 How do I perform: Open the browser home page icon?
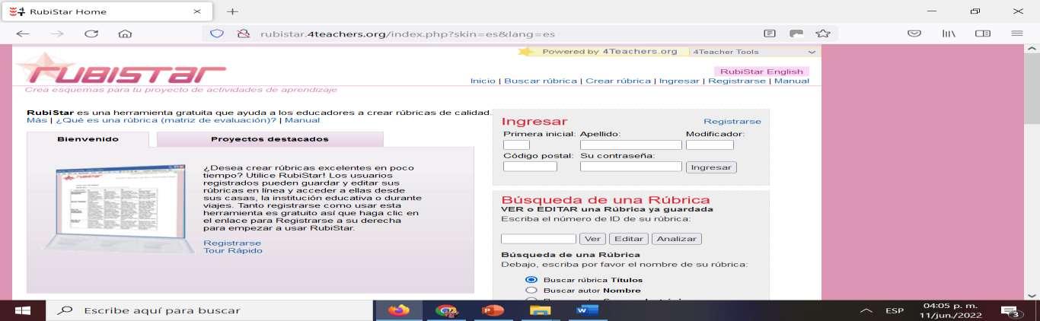[x=126, y=33]
